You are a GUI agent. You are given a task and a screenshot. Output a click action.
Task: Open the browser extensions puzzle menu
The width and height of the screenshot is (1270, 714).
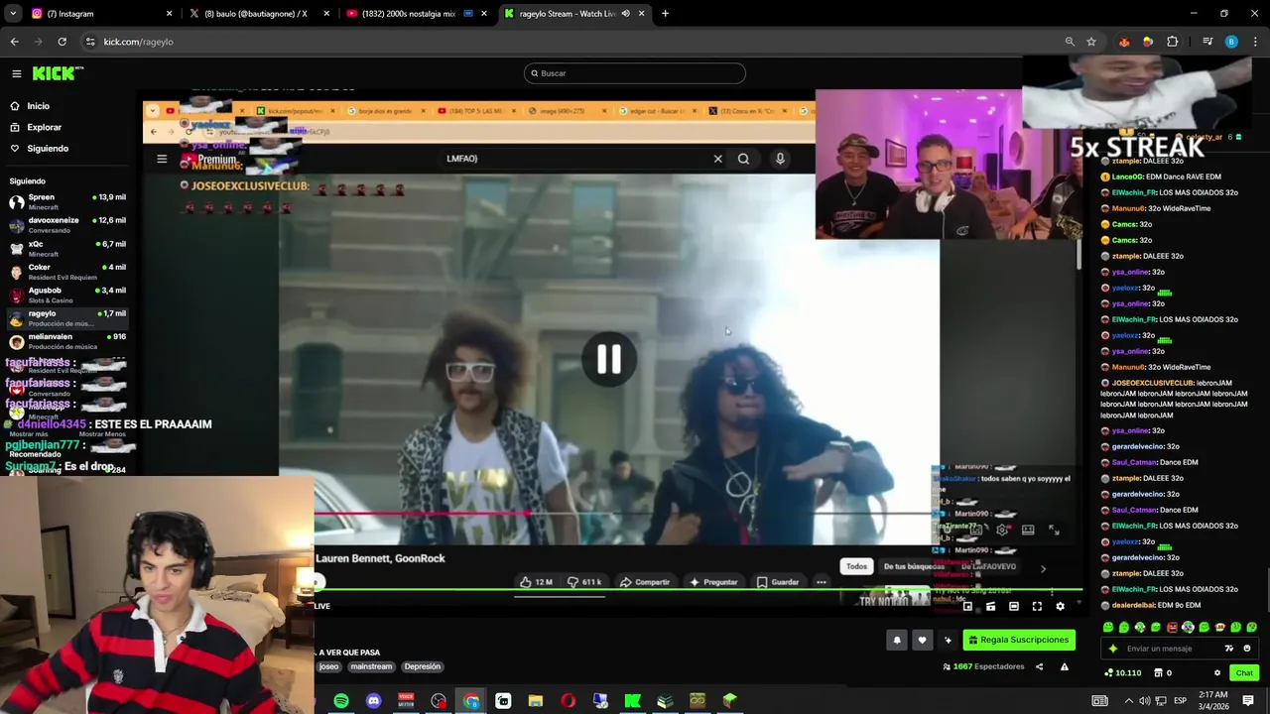(1173, 42)
